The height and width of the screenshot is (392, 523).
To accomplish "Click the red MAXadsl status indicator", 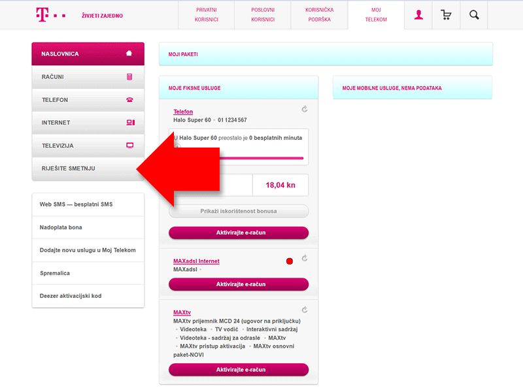I will [290, 261].
